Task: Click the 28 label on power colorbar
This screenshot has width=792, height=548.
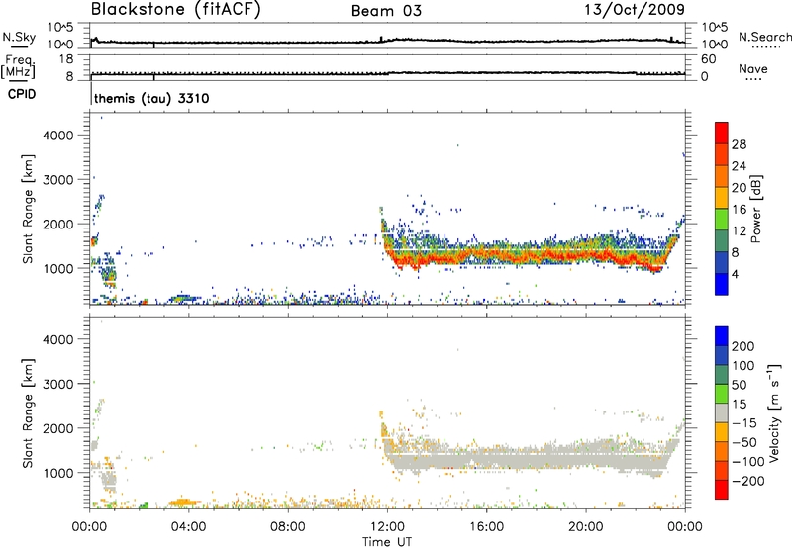Action: (739, 144)
